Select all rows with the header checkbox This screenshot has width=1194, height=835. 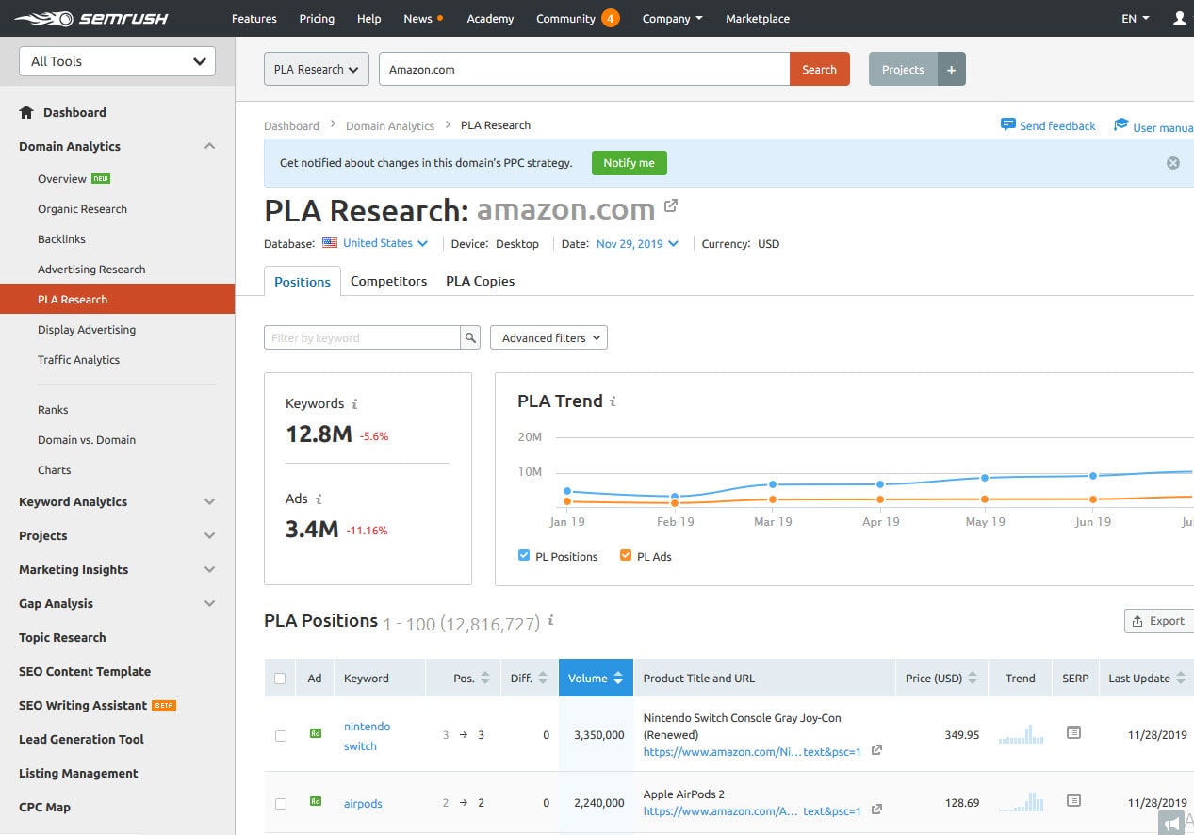tap(280, 678)
